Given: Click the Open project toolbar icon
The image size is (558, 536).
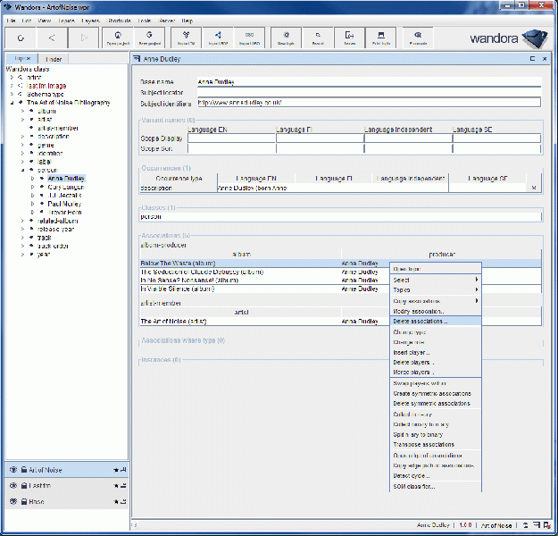Looking at the screenshot, I should click(x=119, y=38).
